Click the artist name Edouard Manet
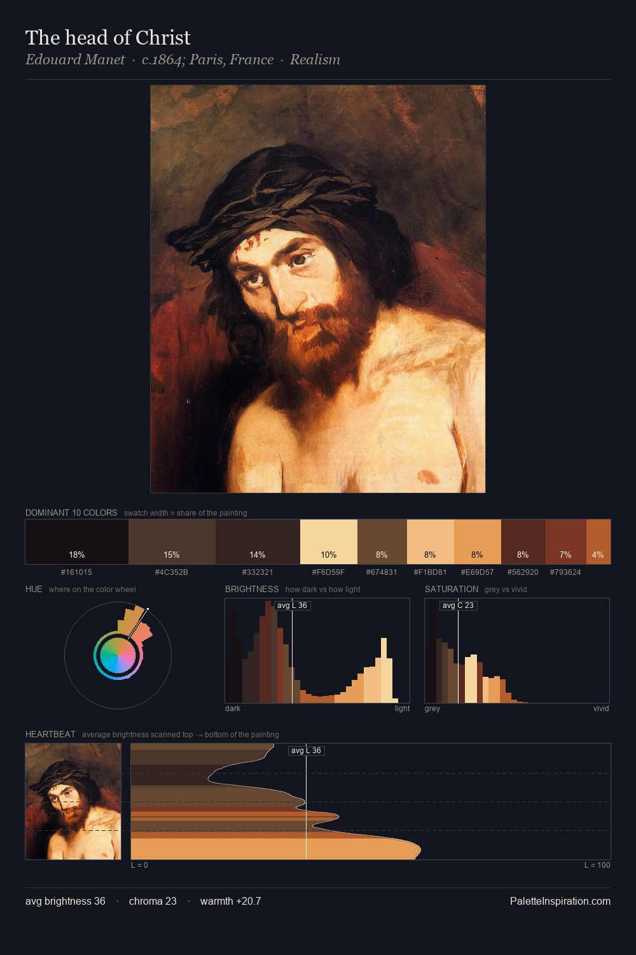Viewport: 636px width, 955px height. tap(75, 60)
